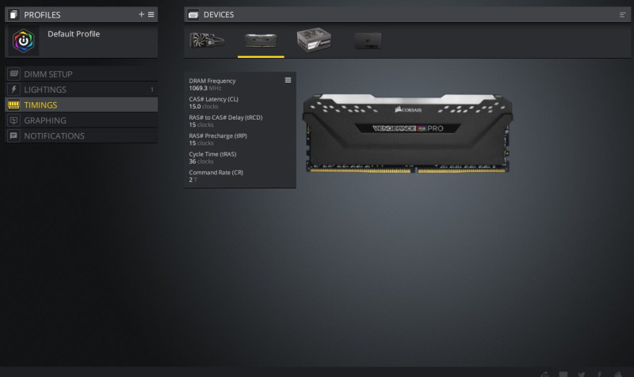Select the fourth dark device thumbnail
The width and height of the screenshot is (634, 377).
(368, 41)
